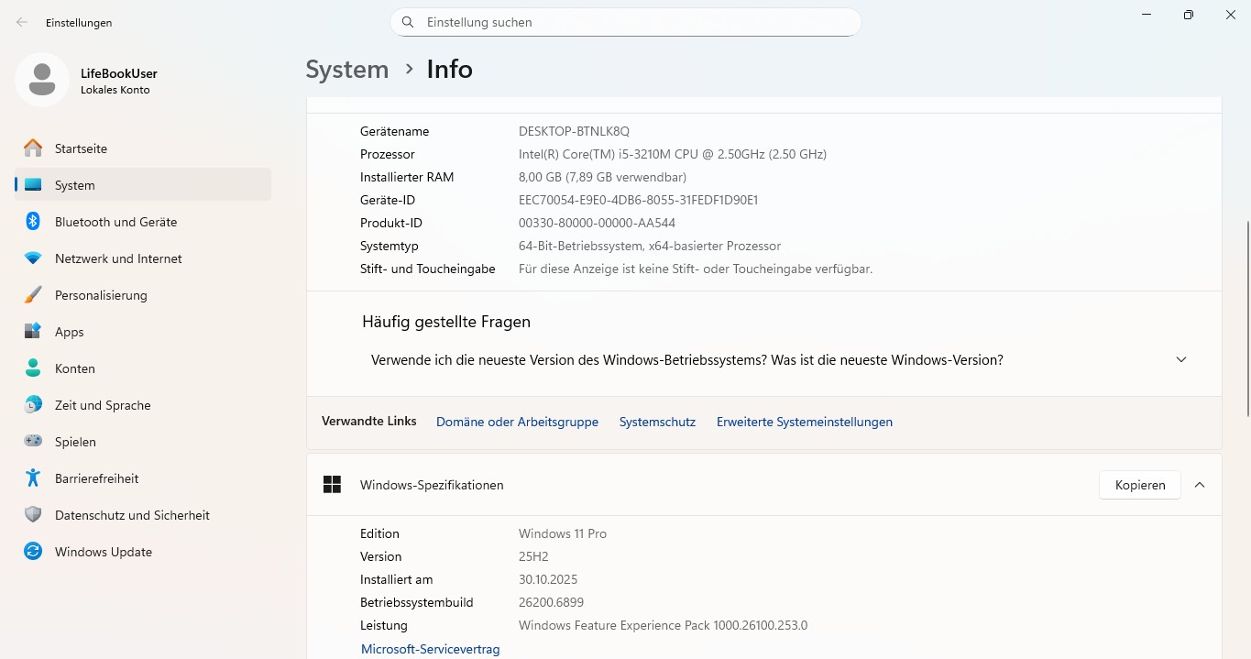Viewport: 1251px width, 659px height.
Task: Click the System breadcrumb in header
Action: click(346, 70)
